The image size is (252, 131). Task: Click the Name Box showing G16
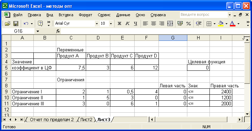click(x=18, y=31)
